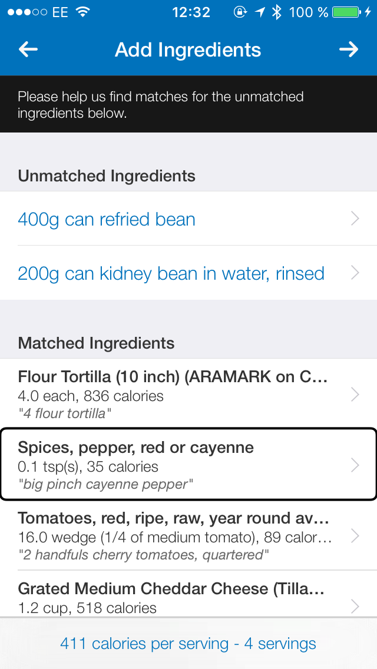The height and width of the screenshot is (669, 377).
Task: Open chevron for 200g kidney bean row
Action: 355,273
